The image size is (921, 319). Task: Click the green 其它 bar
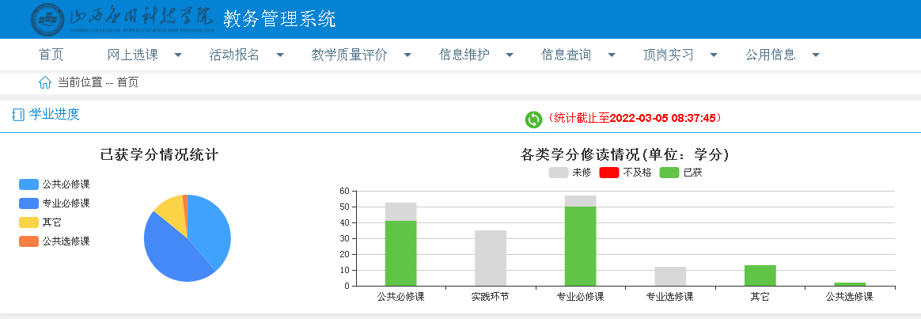click(760, 275)
